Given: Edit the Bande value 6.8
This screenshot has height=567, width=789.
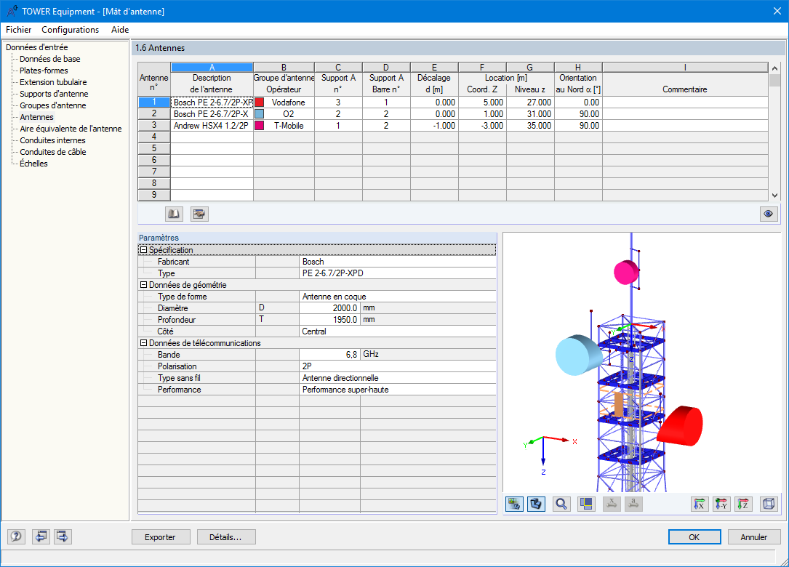Looking at the screenshot, I should tap(329, 354).
